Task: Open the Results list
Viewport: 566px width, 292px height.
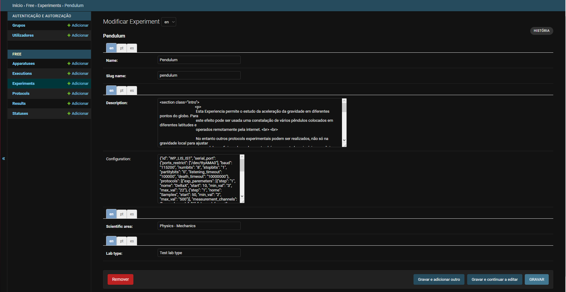Action: 19,104
